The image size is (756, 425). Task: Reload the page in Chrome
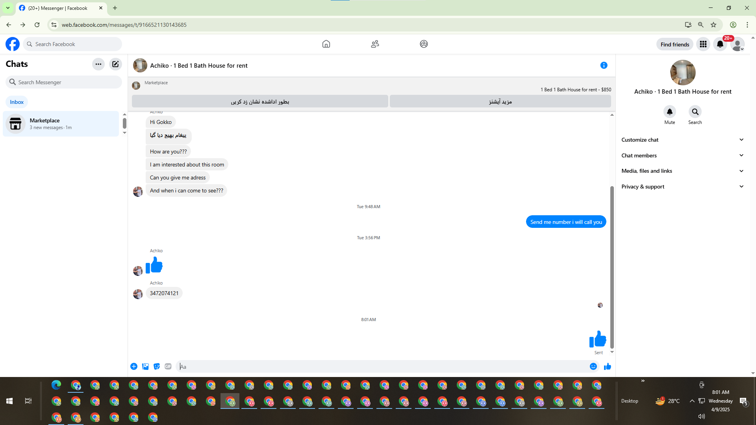[37, 25]
